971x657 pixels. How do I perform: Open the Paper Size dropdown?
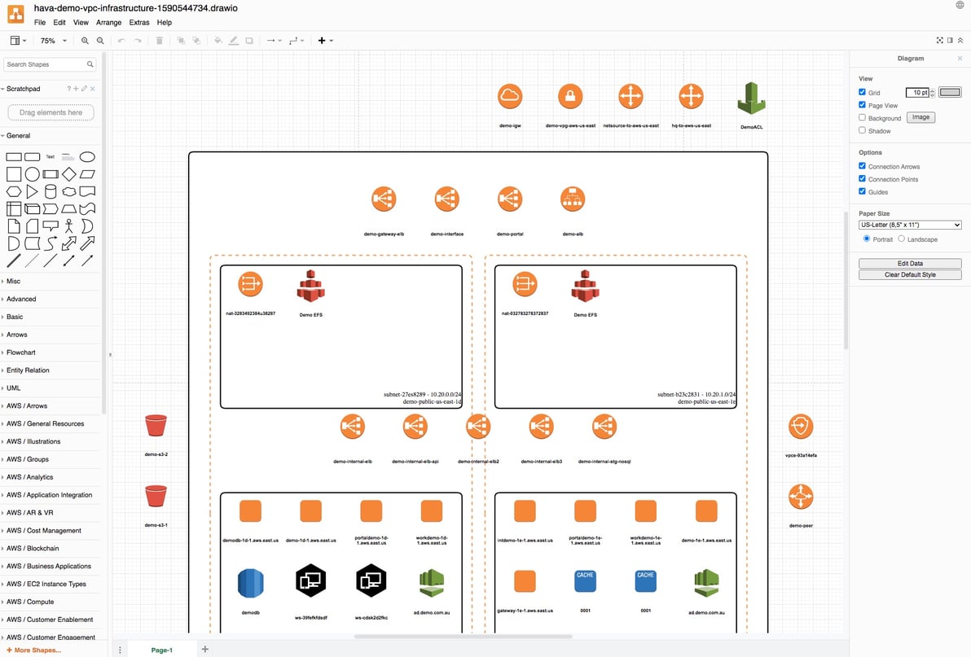[910, 224]
